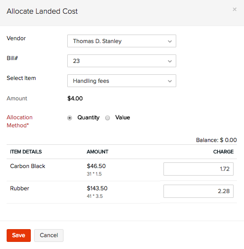The height and width of the screenshot is (249, 244).
Task: Open the Thomas D. Stanley vendor dropdown
Action: click(122, 41)
